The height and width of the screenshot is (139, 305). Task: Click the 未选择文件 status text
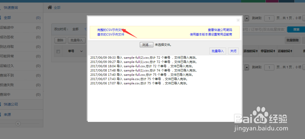coord(163,45)
